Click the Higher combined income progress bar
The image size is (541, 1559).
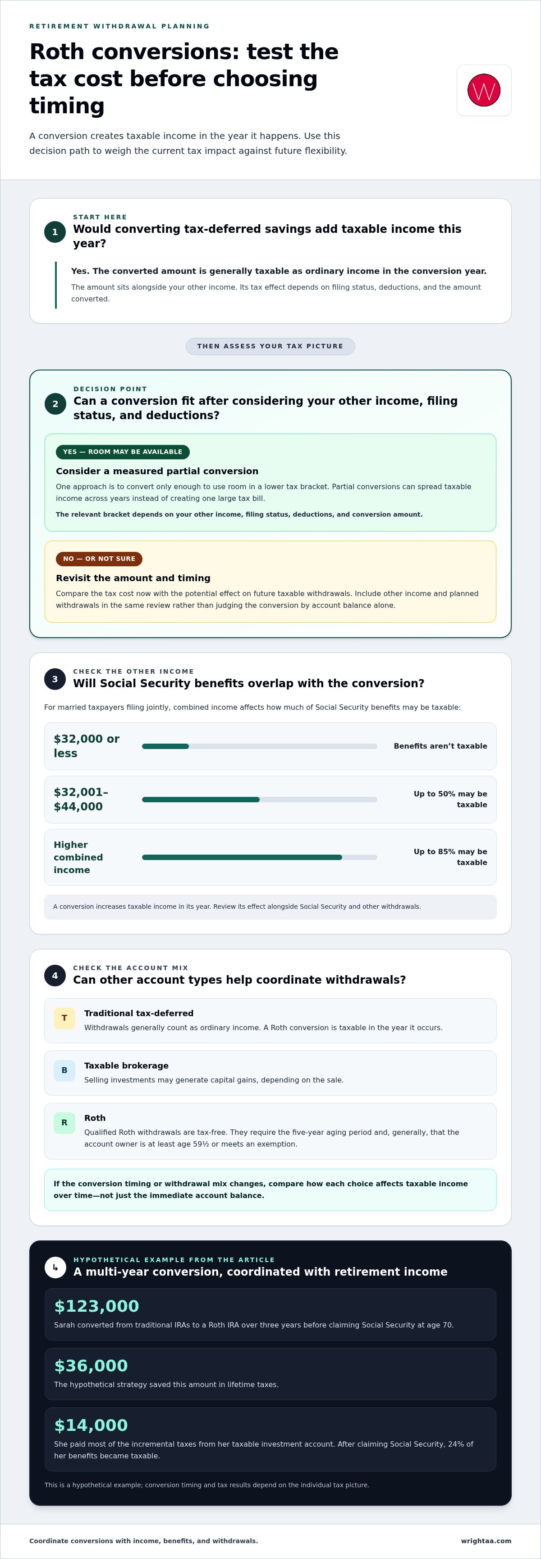point(259,857)
